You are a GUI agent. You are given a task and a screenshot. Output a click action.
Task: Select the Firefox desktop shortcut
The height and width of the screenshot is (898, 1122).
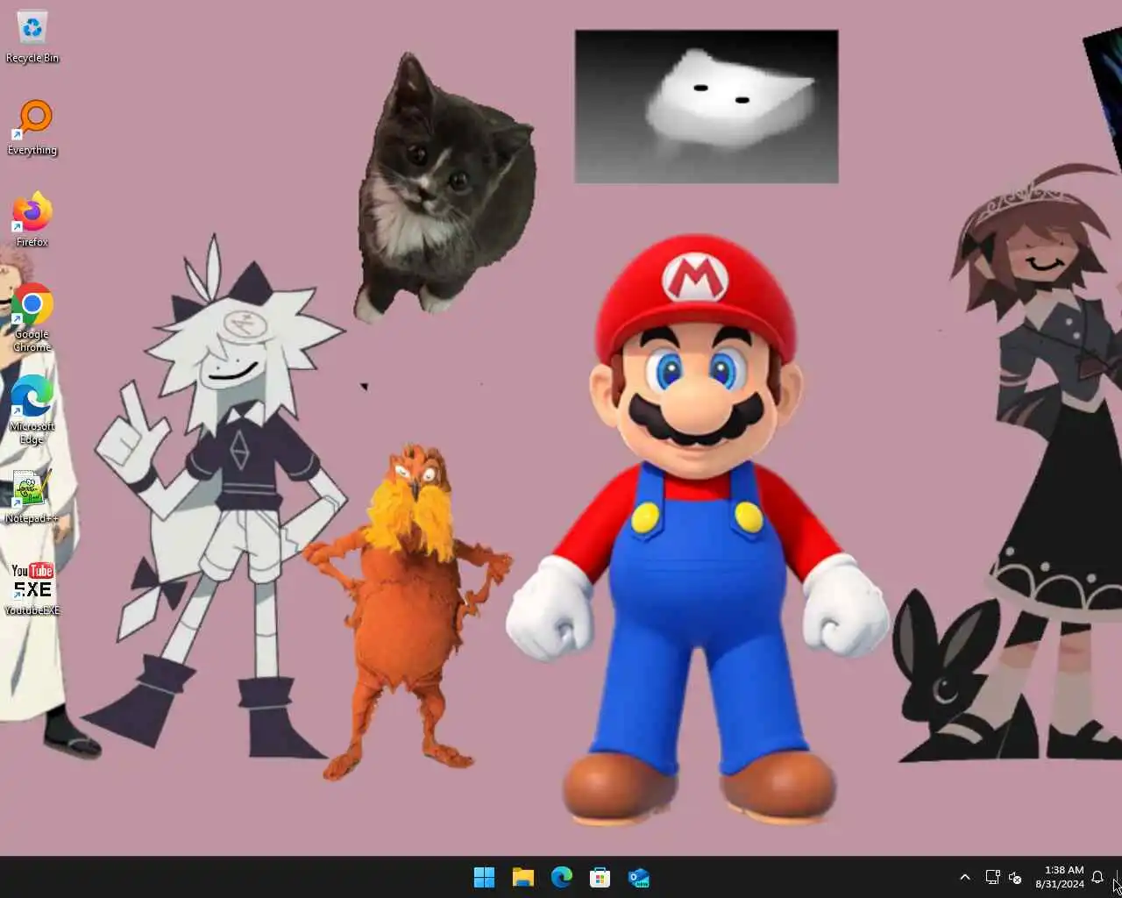32,219
